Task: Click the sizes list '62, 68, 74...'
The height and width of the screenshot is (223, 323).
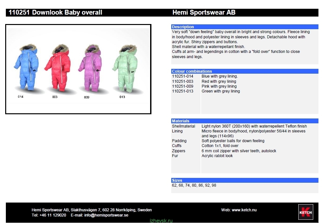Action: (194, 185)
